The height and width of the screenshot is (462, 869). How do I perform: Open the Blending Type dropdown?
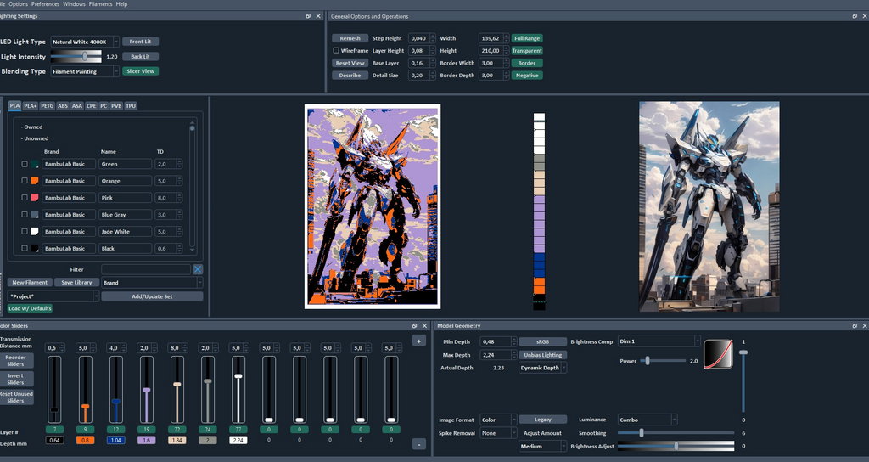pos(85,71)
